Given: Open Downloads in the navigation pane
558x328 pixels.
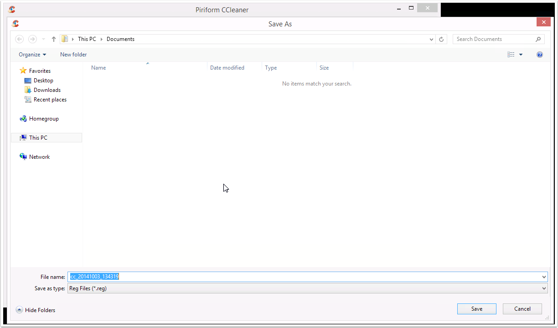Looking at the screenshot, I should point(47,90).
